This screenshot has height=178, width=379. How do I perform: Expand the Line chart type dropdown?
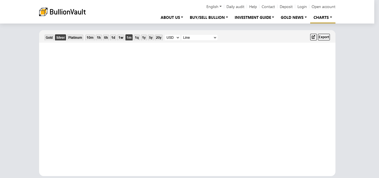click(199, 38)
